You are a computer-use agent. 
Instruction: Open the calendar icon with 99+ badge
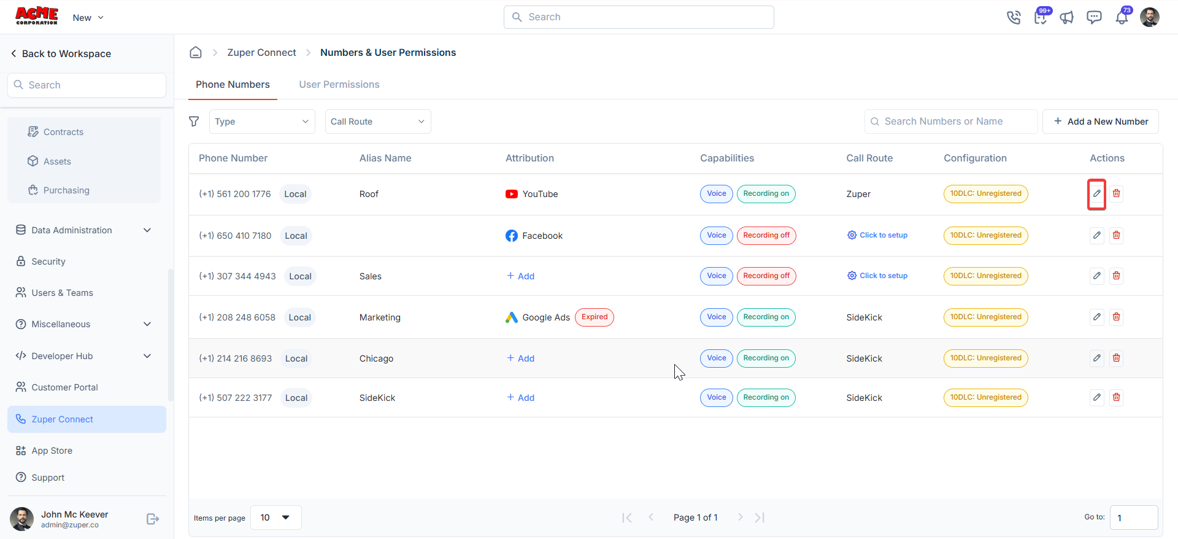tap(1041, 17)
